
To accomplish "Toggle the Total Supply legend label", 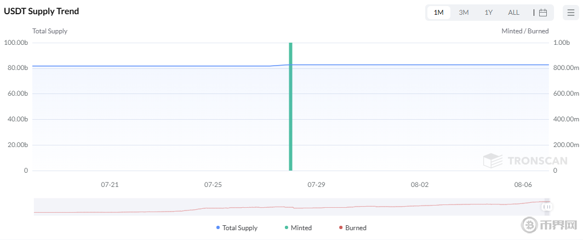I will click(239, 228).
